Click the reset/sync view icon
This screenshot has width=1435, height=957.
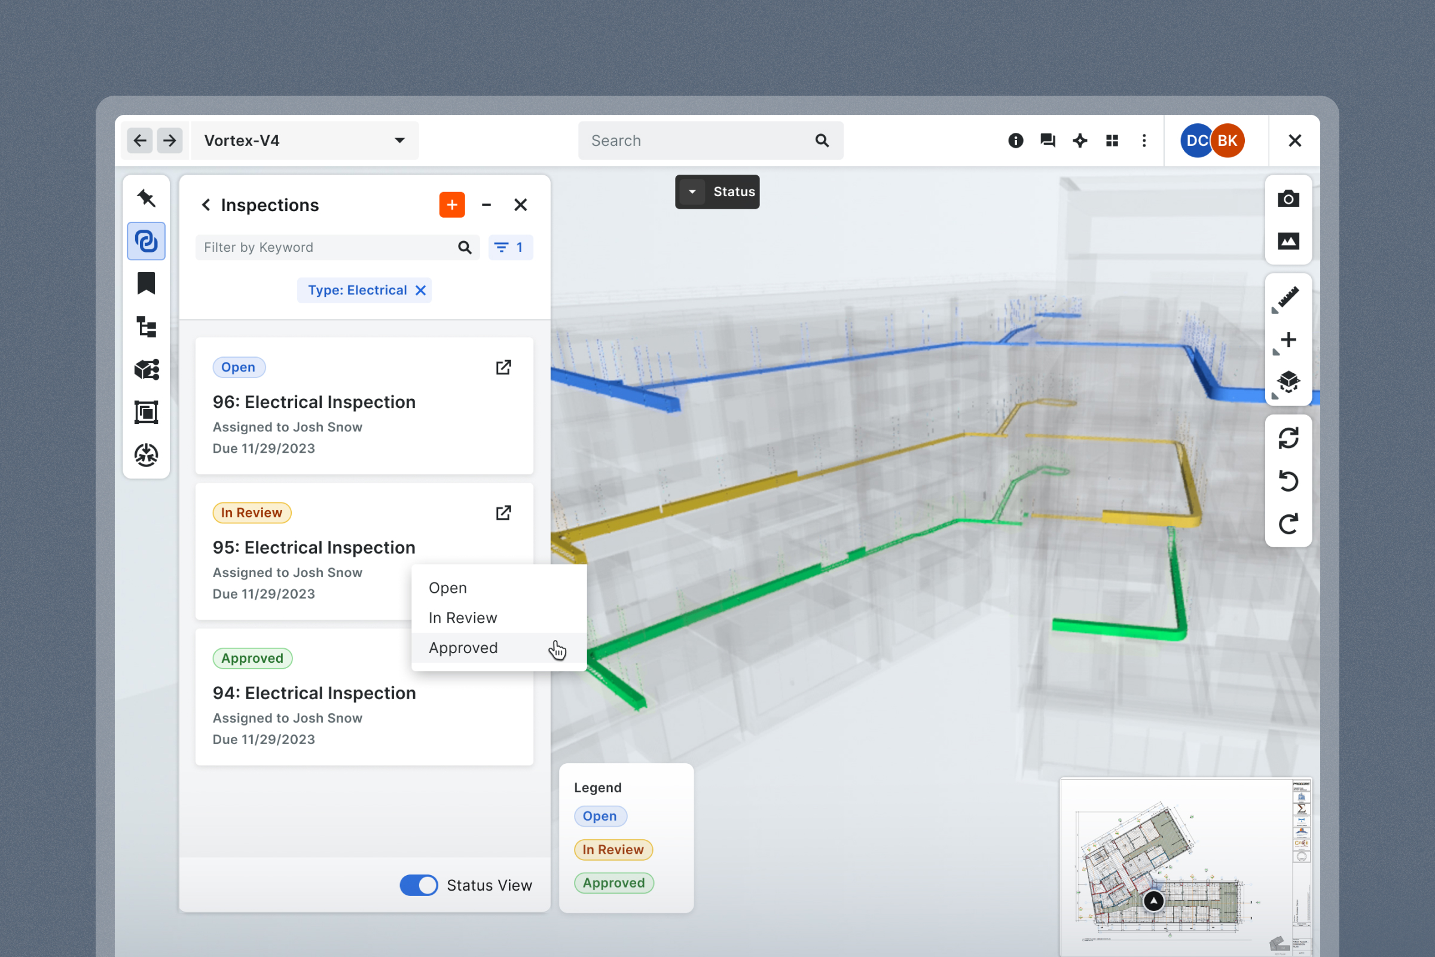click(1288, 438)
